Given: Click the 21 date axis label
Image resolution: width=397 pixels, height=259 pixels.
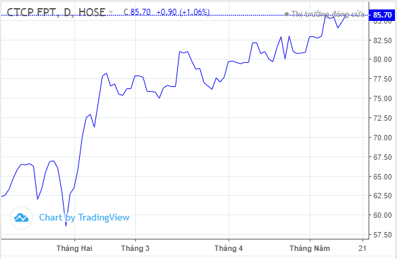Looking at the screenshot, I should 363,248.
